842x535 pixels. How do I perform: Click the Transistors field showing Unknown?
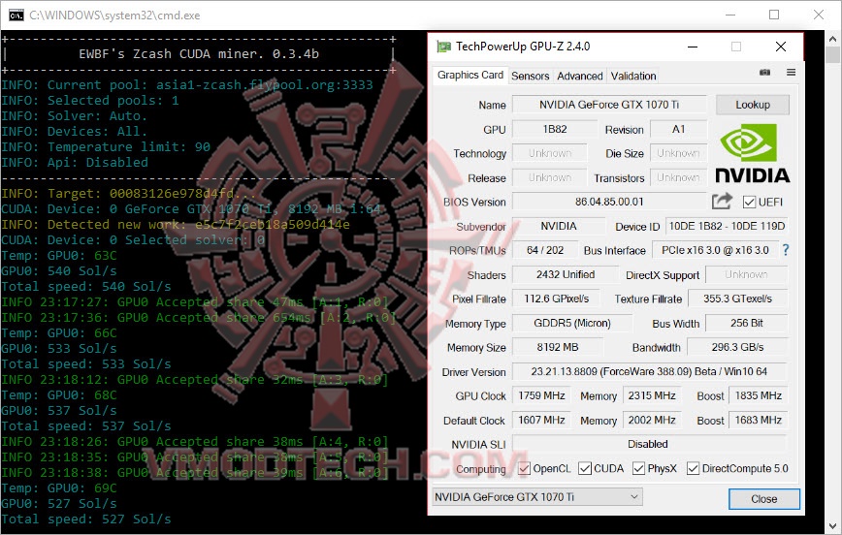679,177
